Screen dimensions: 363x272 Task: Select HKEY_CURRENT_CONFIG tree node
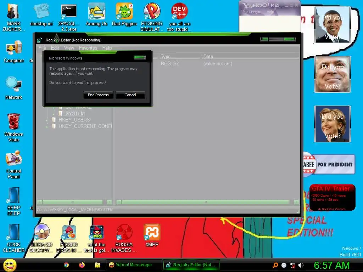85,126
